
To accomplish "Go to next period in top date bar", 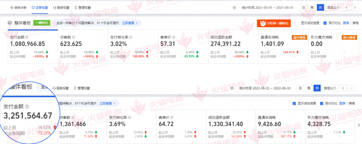I will [x=355, y=7].
